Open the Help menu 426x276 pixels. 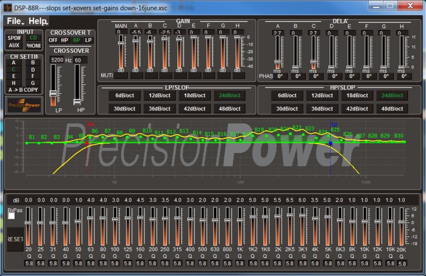coord(38,21)
